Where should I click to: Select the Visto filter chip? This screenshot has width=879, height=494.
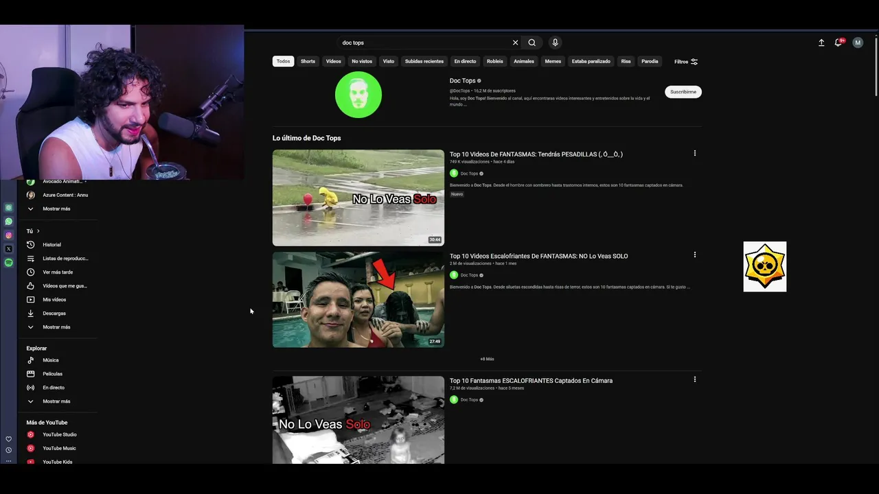[389, 62]
